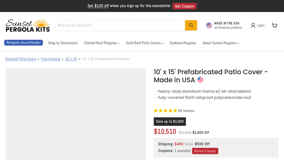This screenshot has height=160, width=284.
Task: Click the orange search magnifier button
Action: (x=191, y=25)
